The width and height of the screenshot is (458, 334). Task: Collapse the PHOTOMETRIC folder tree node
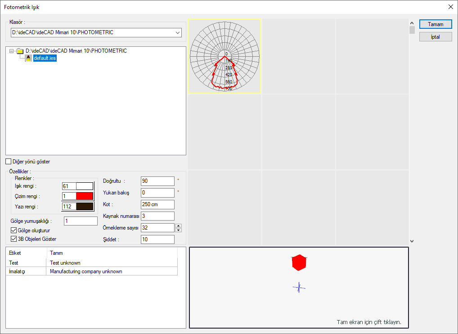click(x=11, y=51)
